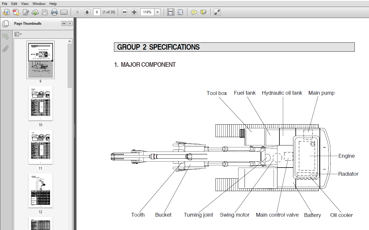The image size is (369, 230).
Task: Click the 'Battery' label
Action: coord(313,215)
